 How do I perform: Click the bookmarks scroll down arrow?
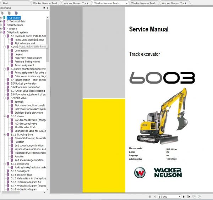tap(48, 189)
